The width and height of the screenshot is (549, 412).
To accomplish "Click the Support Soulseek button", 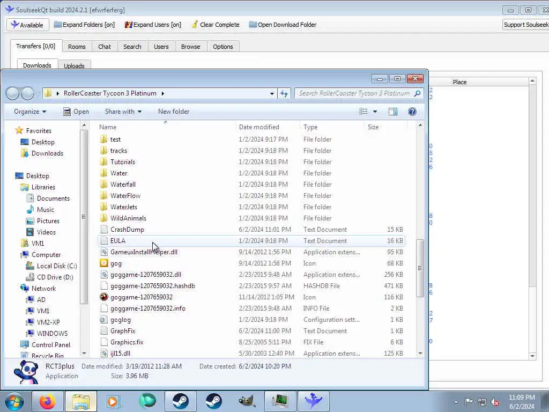I will click(525, 25).
